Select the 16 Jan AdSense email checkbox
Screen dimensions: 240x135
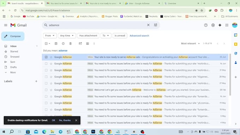pos(46,97)
